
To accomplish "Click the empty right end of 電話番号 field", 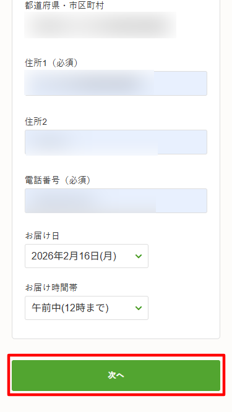I will pos(181,201).
